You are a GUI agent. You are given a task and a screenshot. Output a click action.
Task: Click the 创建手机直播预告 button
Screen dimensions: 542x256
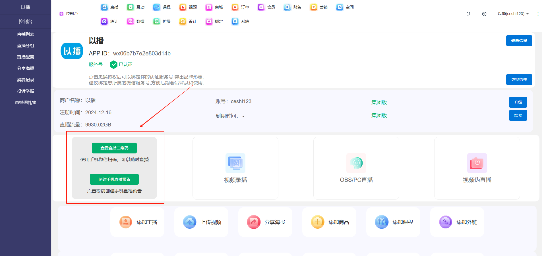[x=114, y=179]
